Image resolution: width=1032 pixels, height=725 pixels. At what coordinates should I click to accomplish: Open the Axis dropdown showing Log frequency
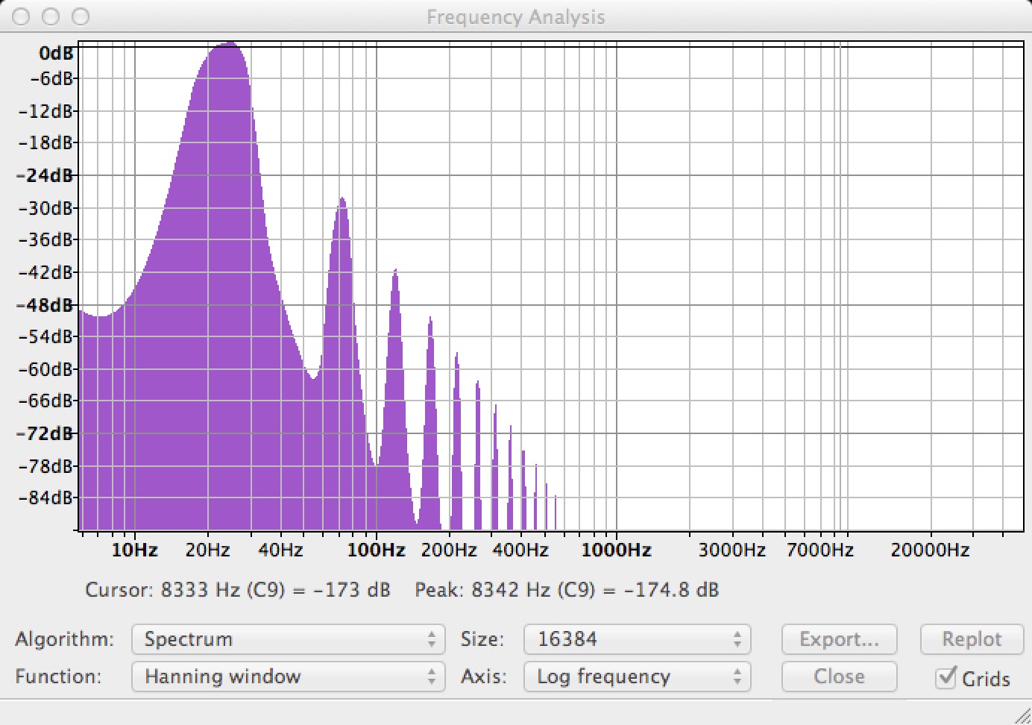[x=637, y=677]
